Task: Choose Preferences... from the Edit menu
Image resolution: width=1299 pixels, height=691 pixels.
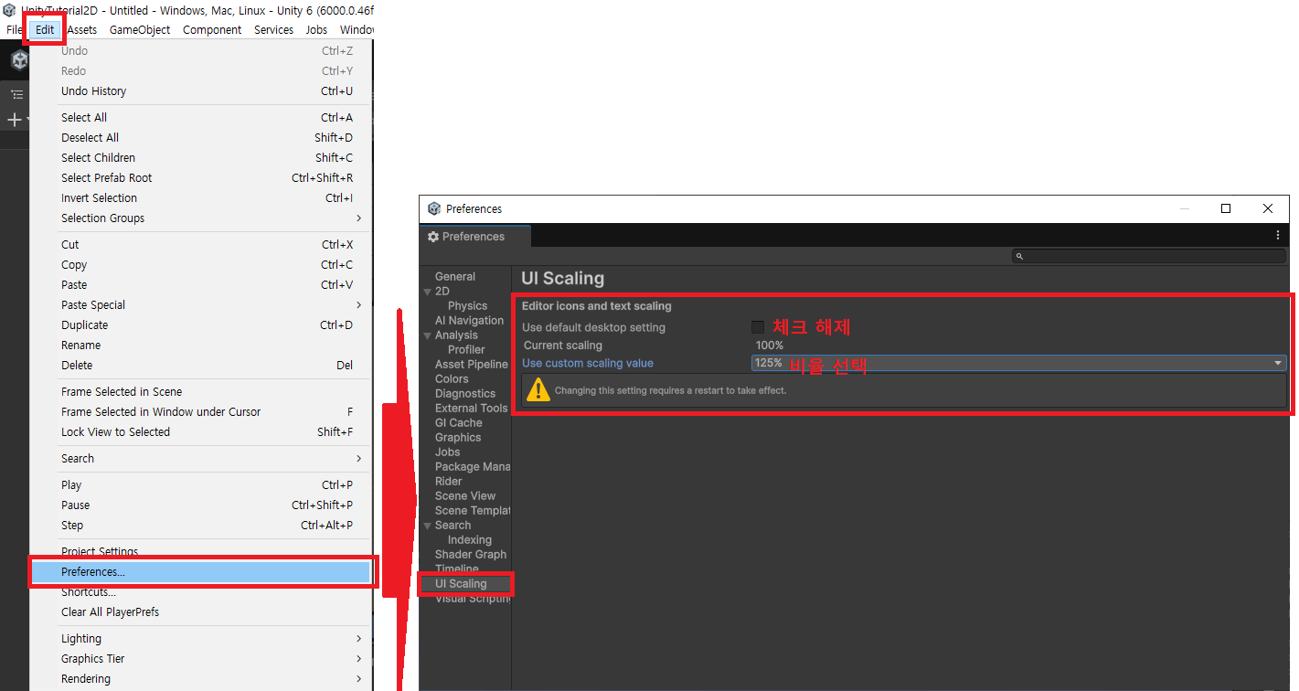Action: point(201,572)
